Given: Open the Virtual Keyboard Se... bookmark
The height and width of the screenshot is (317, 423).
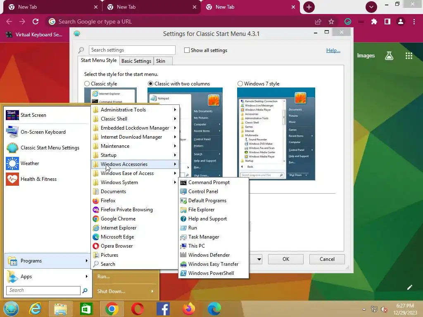Looking at the screenshot, I should click(x=35, y=35).
